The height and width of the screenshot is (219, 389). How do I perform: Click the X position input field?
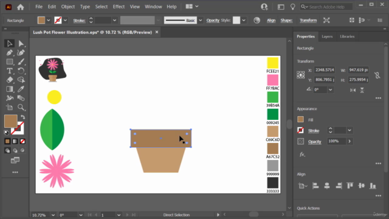tap(325, 70)
